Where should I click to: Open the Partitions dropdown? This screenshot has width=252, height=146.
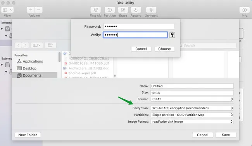[192, 115]
